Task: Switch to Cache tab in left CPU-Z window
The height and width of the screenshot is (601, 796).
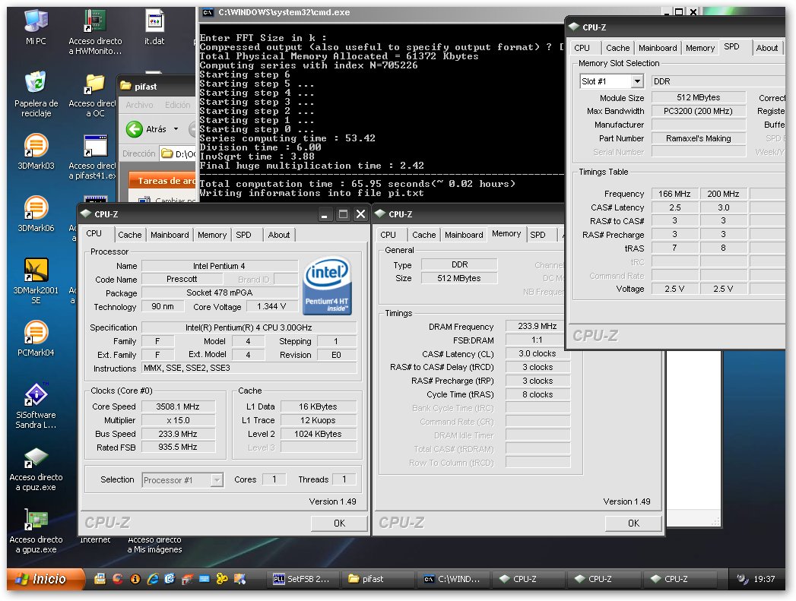Action: (x=129, y=235)
